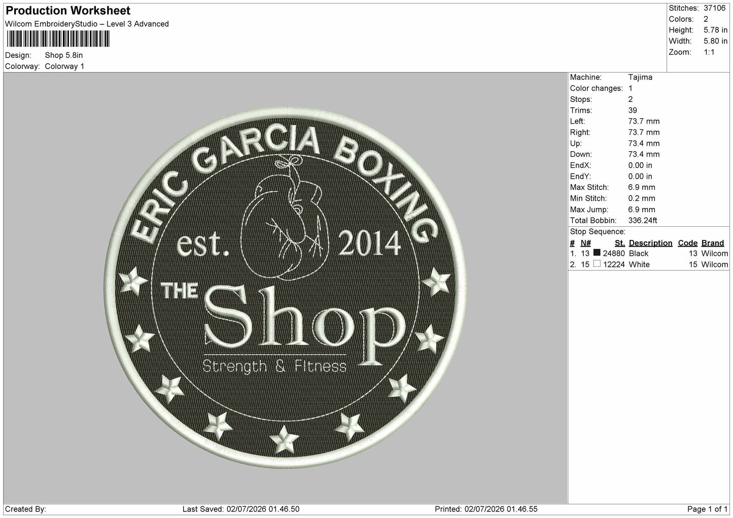Click the 'White' description in stop row 2
733x518 pixels.
click(639, 264)
